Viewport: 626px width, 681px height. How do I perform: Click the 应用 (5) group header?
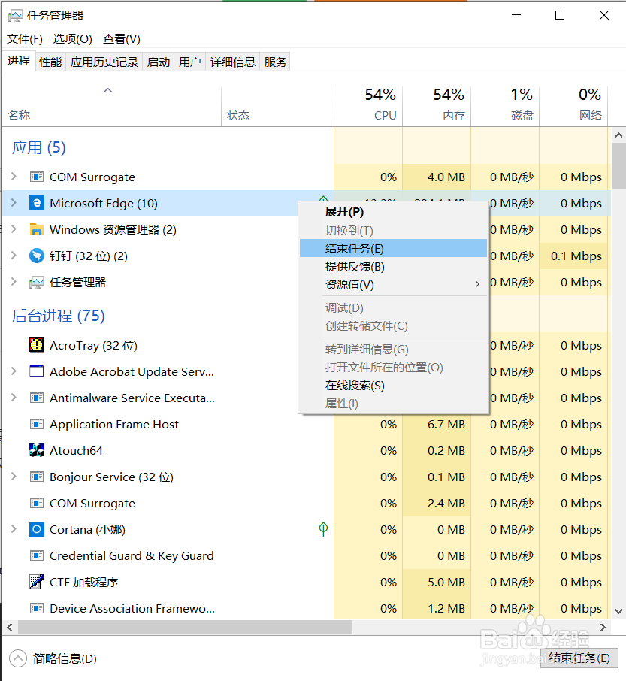click(x=38, y=147)
